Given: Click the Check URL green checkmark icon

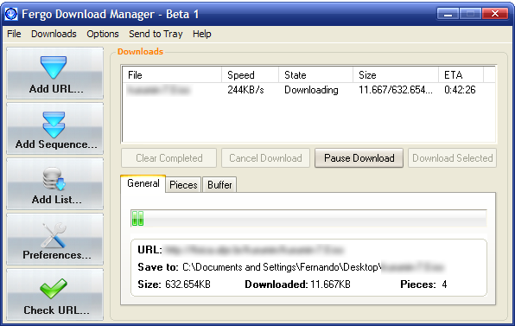Looking at the screenshot, I should [x=54, y=289].
